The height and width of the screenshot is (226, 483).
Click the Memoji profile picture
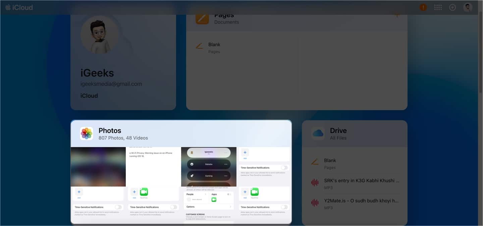pyautogui.click(x=100, y=35)
